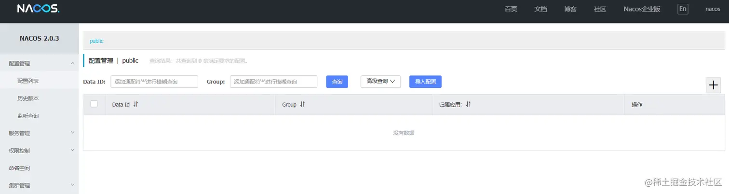
Task: Sort table by Group arrows icon
Action: (x=302, y=104)
